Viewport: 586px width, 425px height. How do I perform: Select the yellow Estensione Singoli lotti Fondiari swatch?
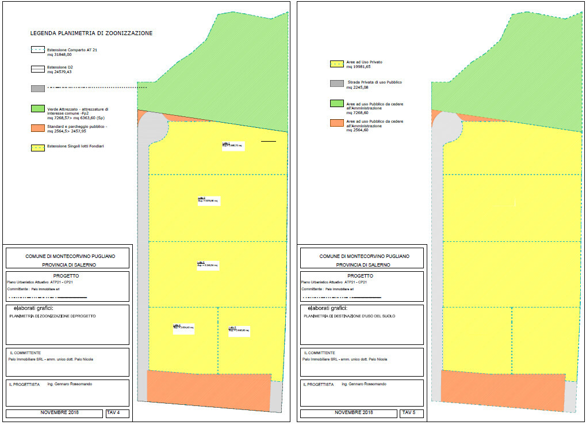pyautogui.click(x=38, y=147)
